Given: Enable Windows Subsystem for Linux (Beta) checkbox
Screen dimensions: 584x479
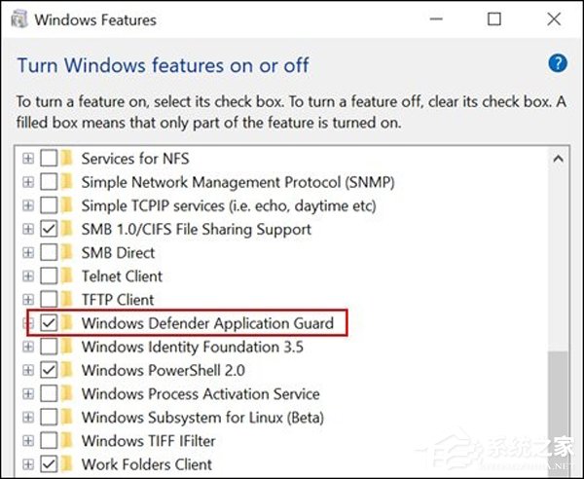Looking at the screenshot, I should [49, 418].
